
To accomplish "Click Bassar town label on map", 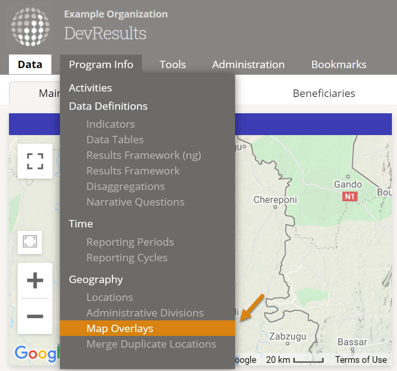I will click(352, 342).
